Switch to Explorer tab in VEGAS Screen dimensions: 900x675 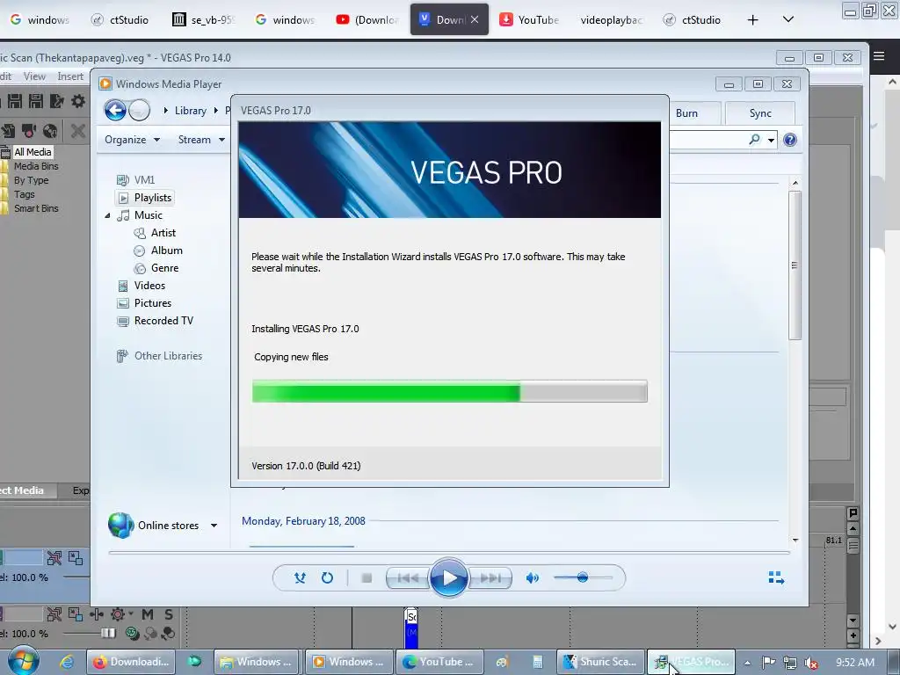tap(80, 490)
